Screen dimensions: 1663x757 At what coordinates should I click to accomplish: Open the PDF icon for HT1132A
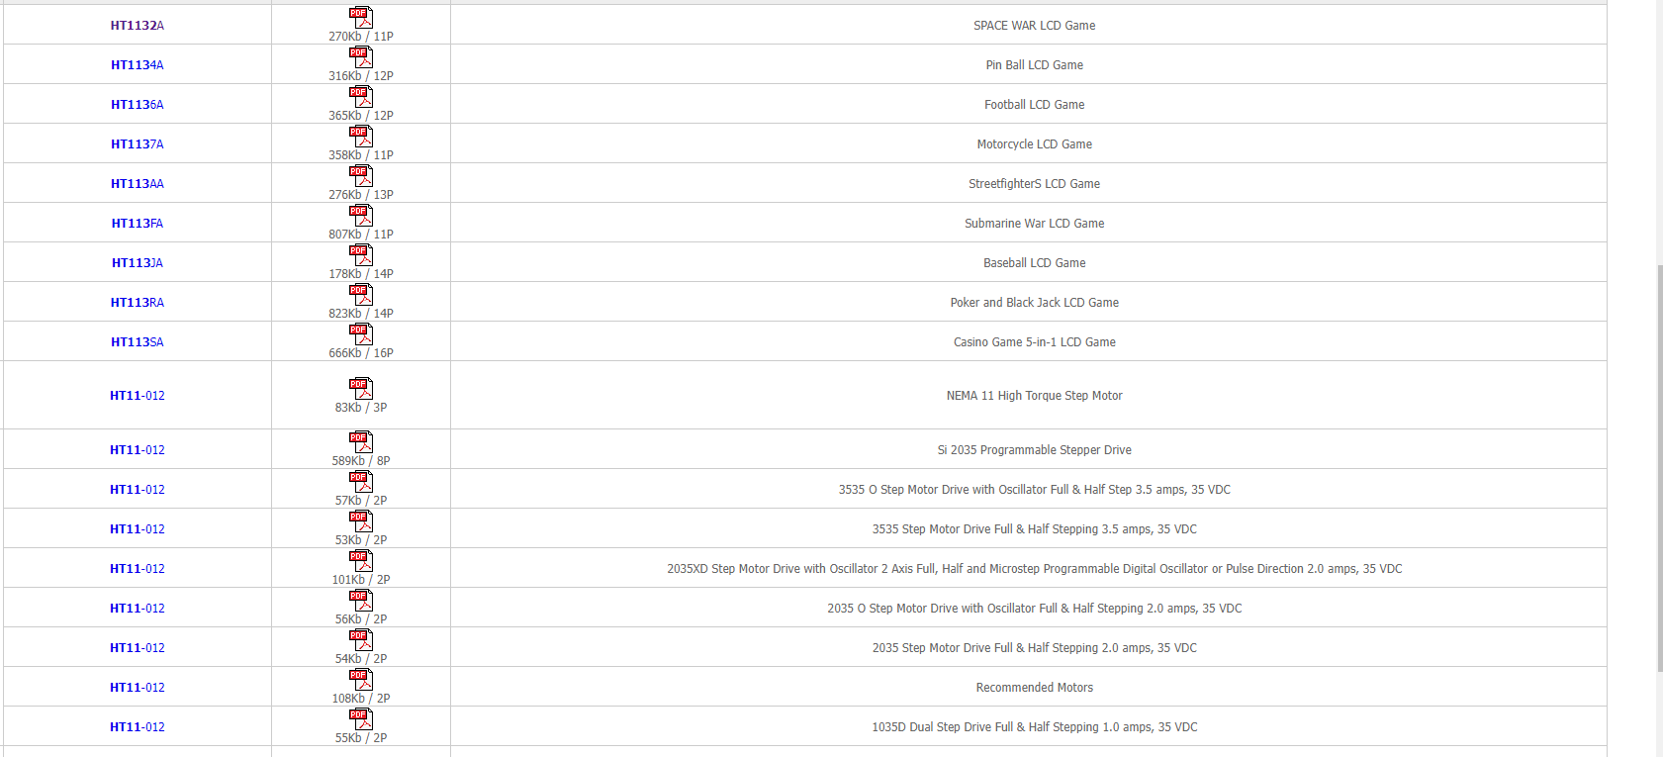pyautogui.click(x=361, y=18)
